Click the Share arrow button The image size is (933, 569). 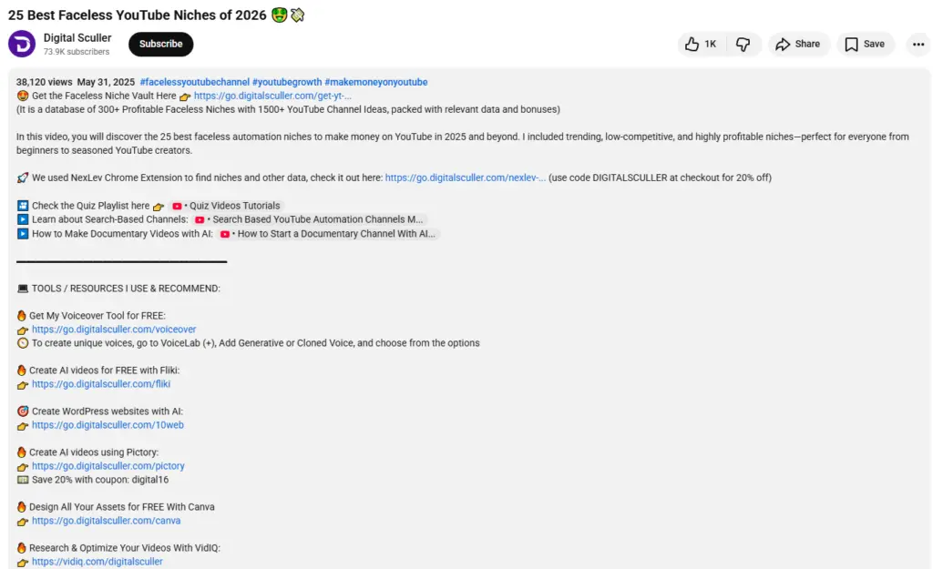[797, 44]
